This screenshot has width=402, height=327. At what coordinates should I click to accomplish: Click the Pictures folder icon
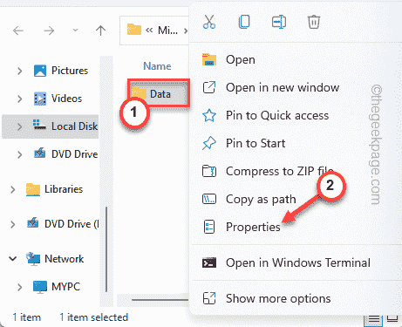(40, 71)
